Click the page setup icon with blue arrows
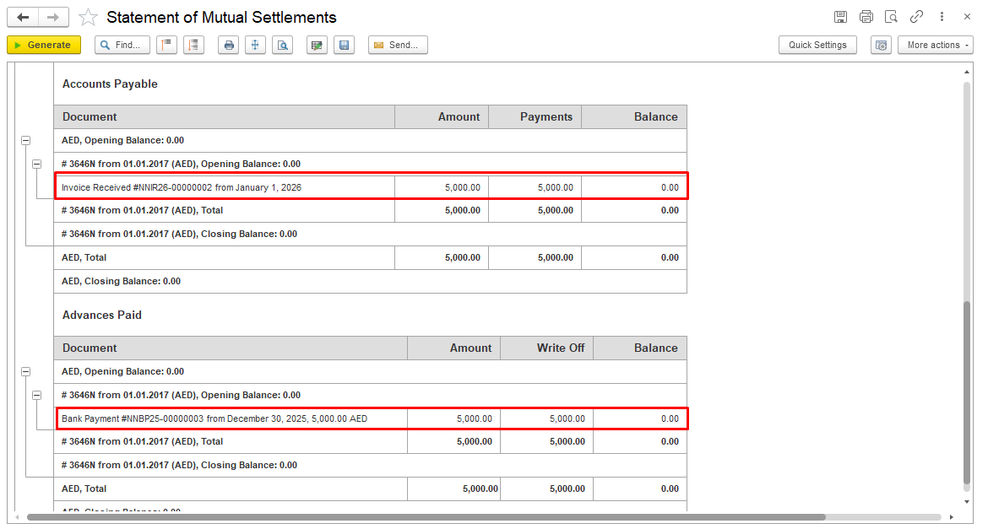The width and height of the screenshot is (988, 529). click(255, 45)
